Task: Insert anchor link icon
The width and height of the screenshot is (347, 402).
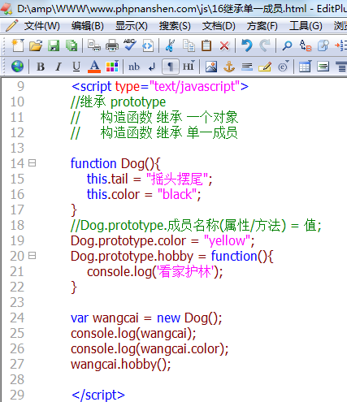Action: tap(229, 67)
